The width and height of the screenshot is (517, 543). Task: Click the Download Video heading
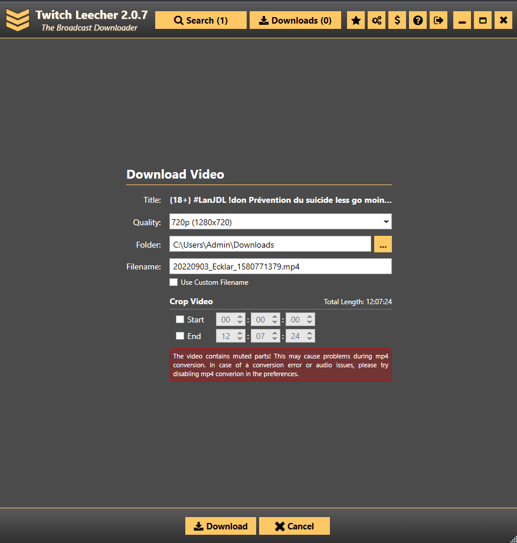click(x=175, y=174)
